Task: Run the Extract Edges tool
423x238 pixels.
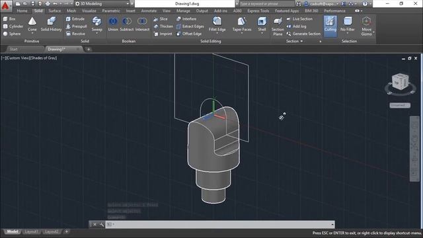Action: click(x=190, y=26)
